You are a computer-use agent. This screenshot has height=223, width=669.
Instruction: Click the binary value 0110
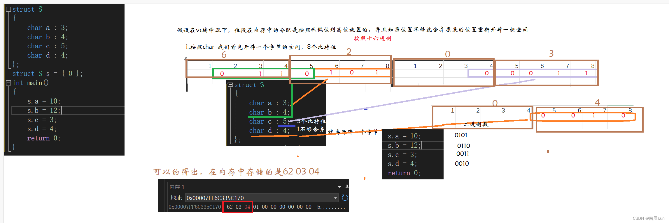click(x=463, y=146)
